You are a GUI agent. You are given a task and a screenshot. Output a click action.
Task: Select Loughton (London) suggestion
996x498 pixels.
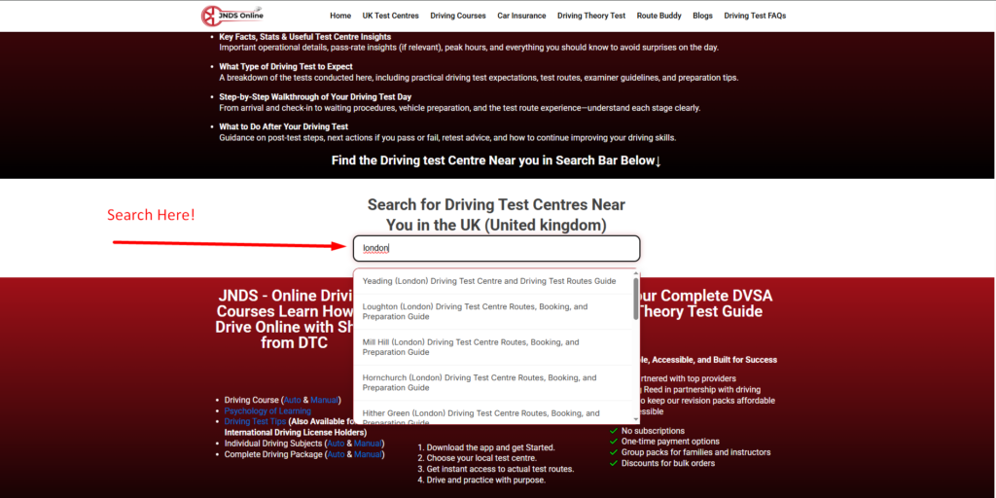coord(493,311)
